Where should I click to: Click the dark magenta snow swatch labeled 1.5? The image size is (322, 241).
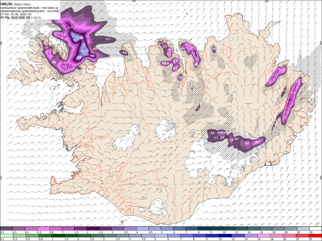click(x=80, y=229)
